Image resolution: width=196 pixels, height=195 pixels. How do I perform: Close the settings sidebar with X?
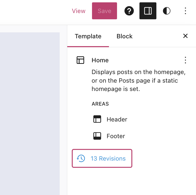185,36
